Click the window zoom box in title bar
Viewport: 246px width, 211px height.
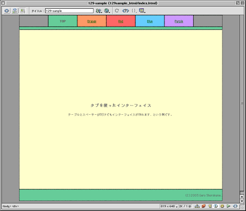tap(238, 3)
